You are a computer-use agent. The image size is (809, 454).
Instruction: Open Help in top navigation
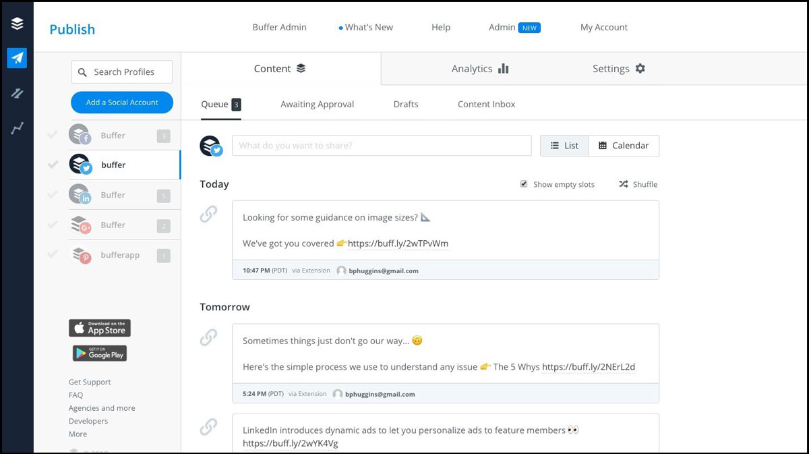pos(441,28)
